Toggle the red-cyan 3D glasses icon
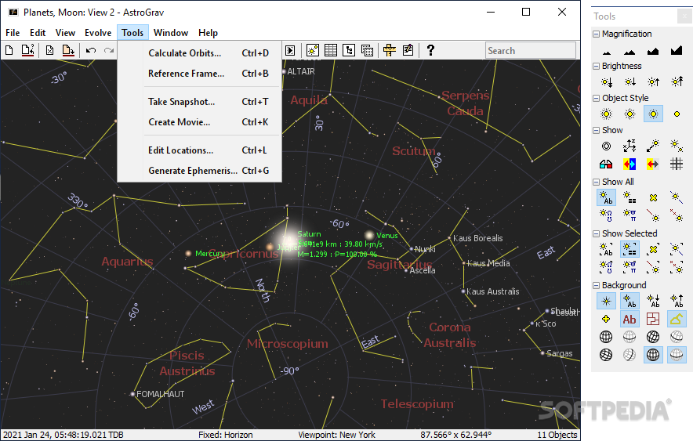Screen dimensions: 693x441 coord(607,164)
